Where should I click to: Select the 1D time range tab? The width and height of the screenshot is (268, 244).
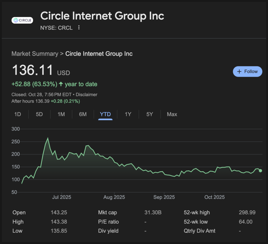[x=18, y=114]
